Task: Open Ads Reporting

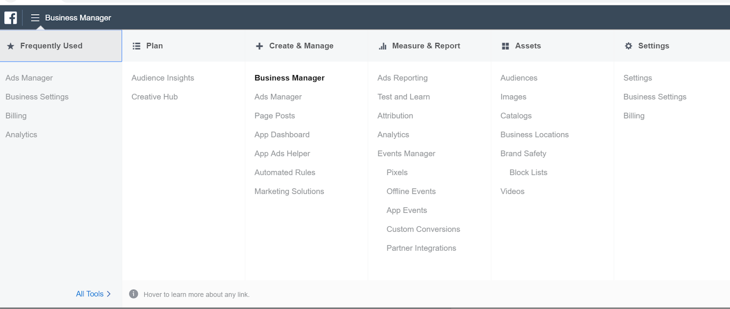Action: click(402, 78)
